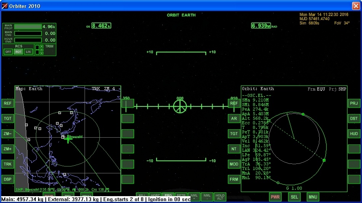Click the SHP: BreezeM position line on the map
This screenshot has width=362, height=203.
[62, 190]
